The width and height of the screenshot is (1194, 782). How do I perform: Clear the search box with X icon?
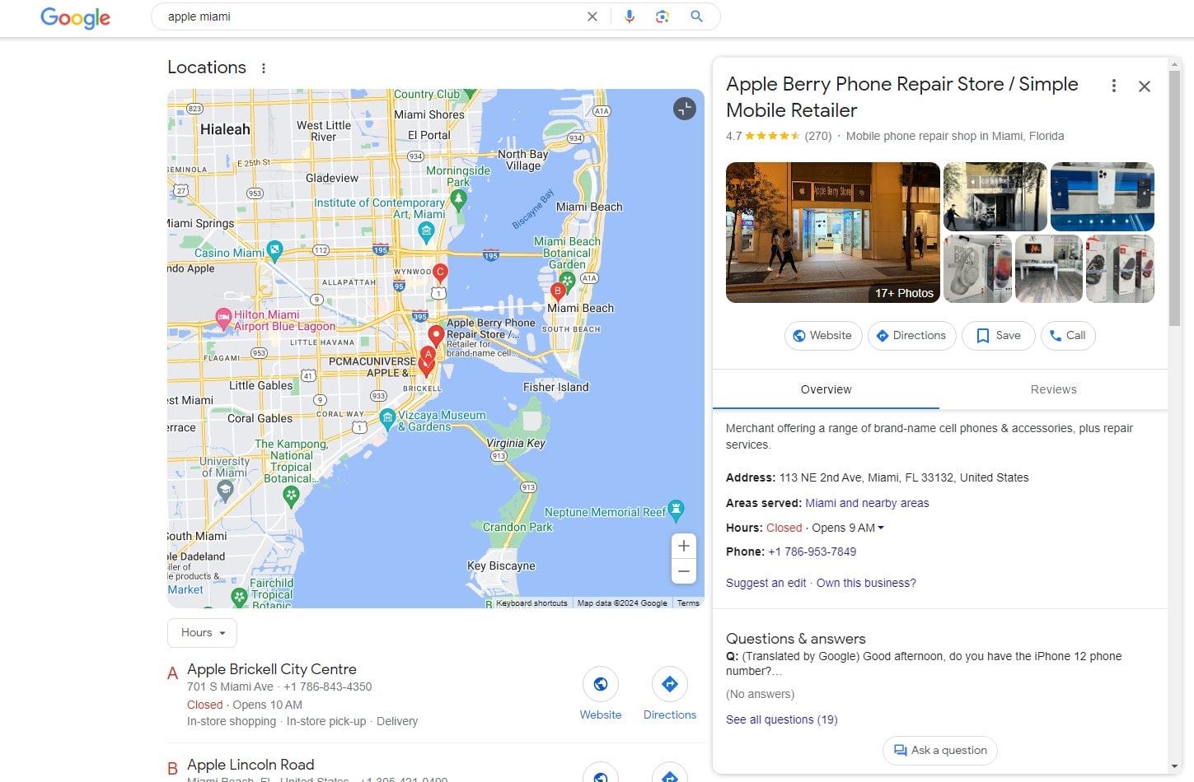592,16
